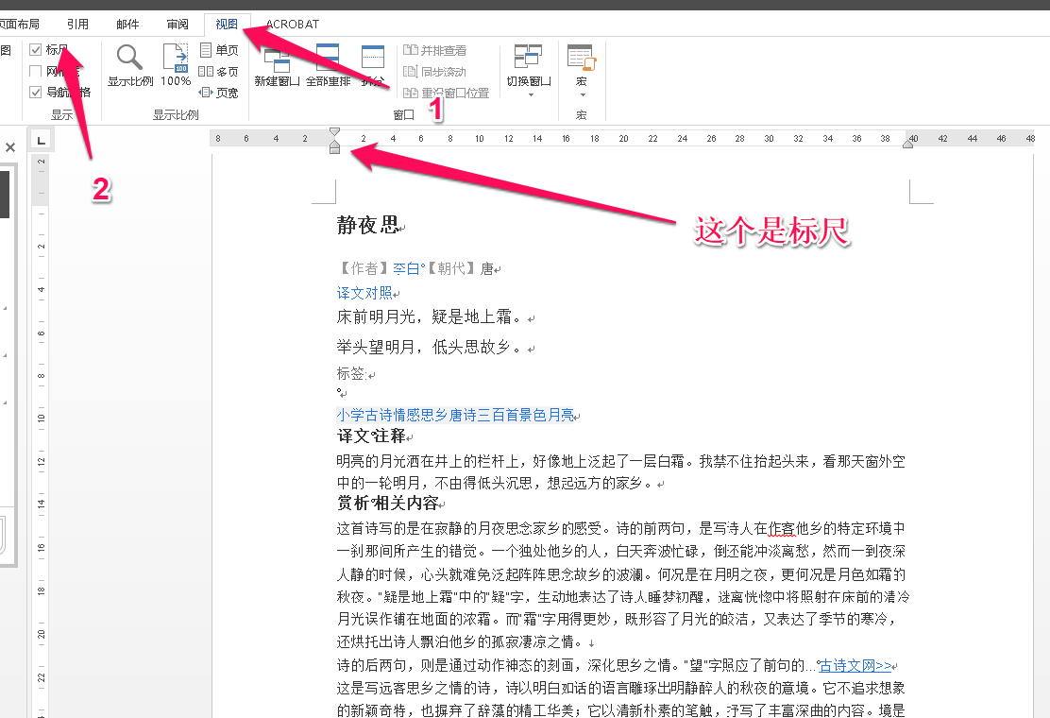Follow the 李白 author link
The image size is (1050, 718).
pyautogui.click(x=408, y=268)
